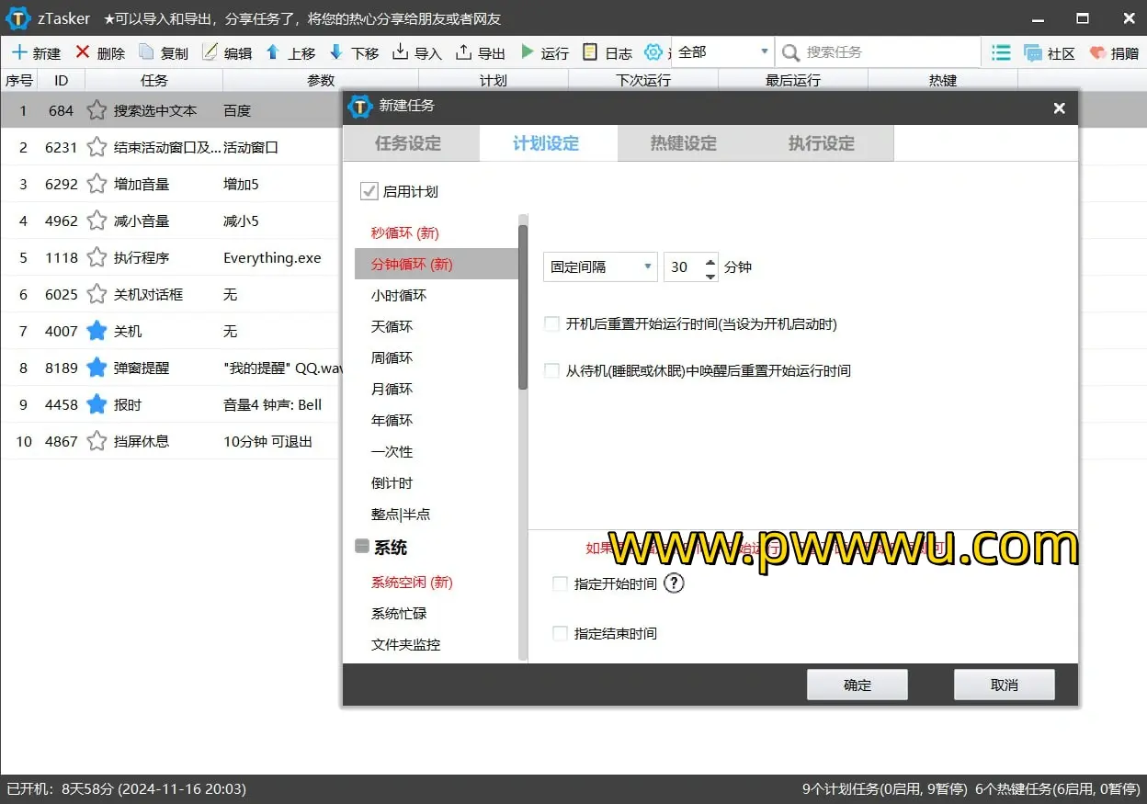Open the 固定间隔 dropdown
This screenshot has width=1147, height=804.
599,267
